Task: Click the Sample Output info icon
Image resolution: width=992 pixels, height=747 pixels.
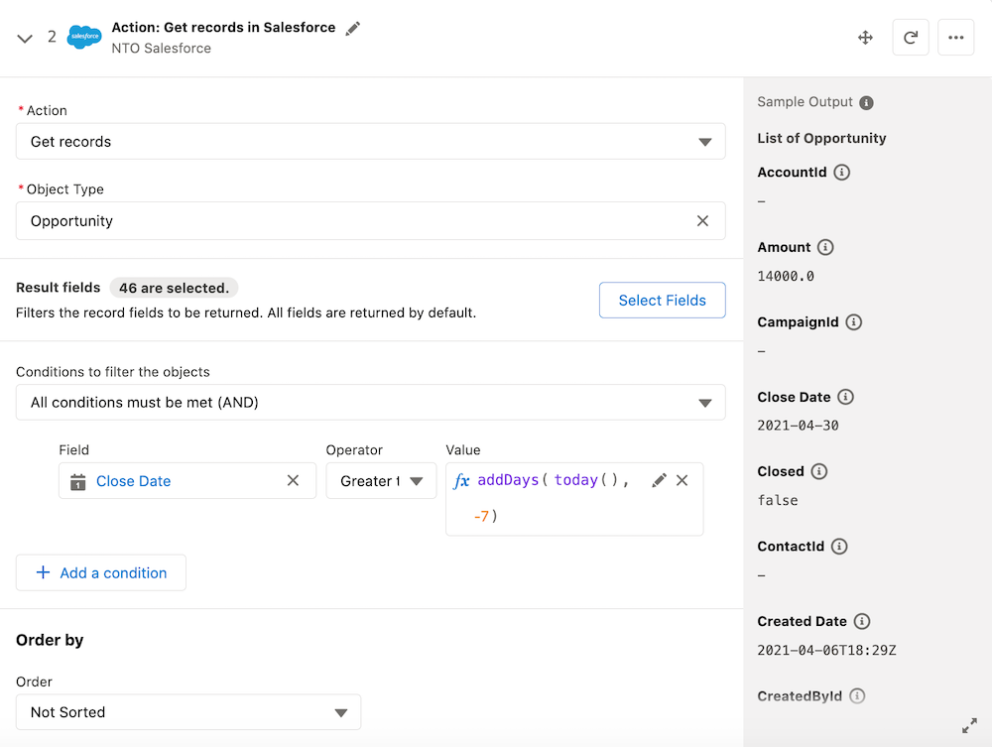Action: 867,102
